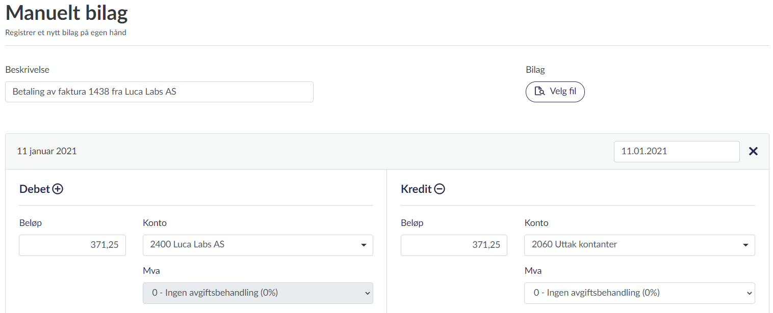Open the Debet Konto dropdown showing Luca Labs AS
The image size is (773, 313).
click(257, 245)
